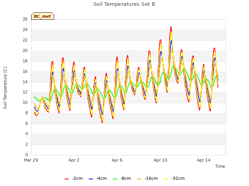Select the chart title Soil Temperatures Set B
Screen dimensions: 249x186
(124, 4)
